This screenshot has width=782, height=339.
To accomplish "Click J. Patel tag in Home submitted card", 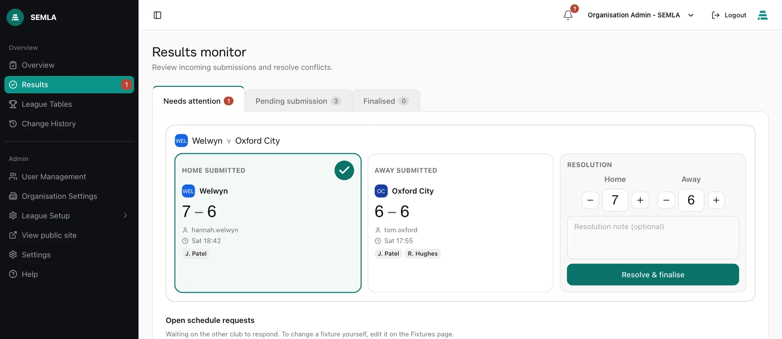I will [196, 253].
